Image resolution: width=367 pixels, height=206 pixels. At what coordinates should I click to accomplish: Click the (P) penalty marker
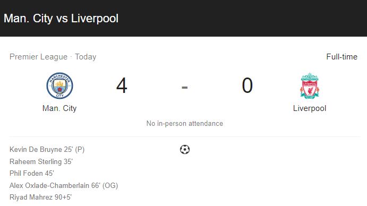80,149
